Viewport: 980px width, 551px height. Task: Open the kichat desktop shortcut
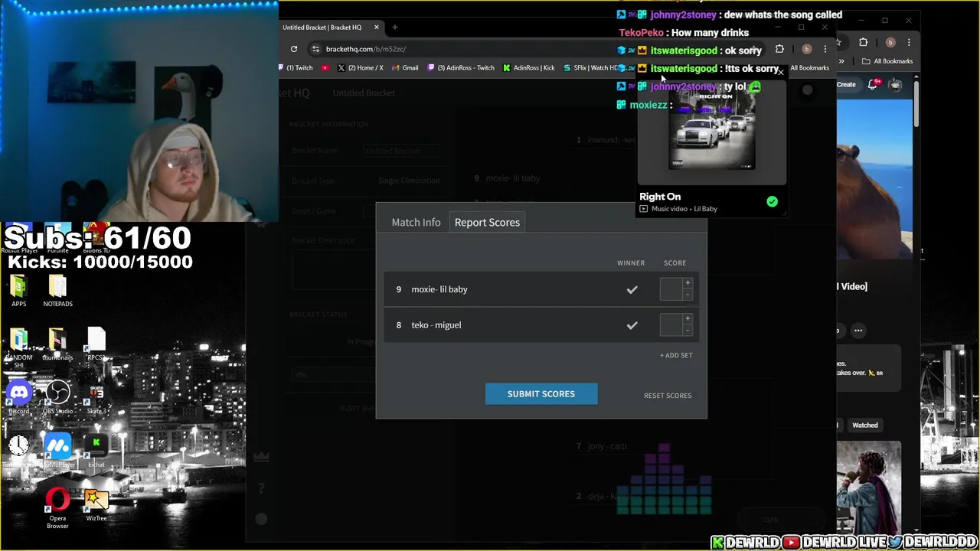click(x=96, y=450)
